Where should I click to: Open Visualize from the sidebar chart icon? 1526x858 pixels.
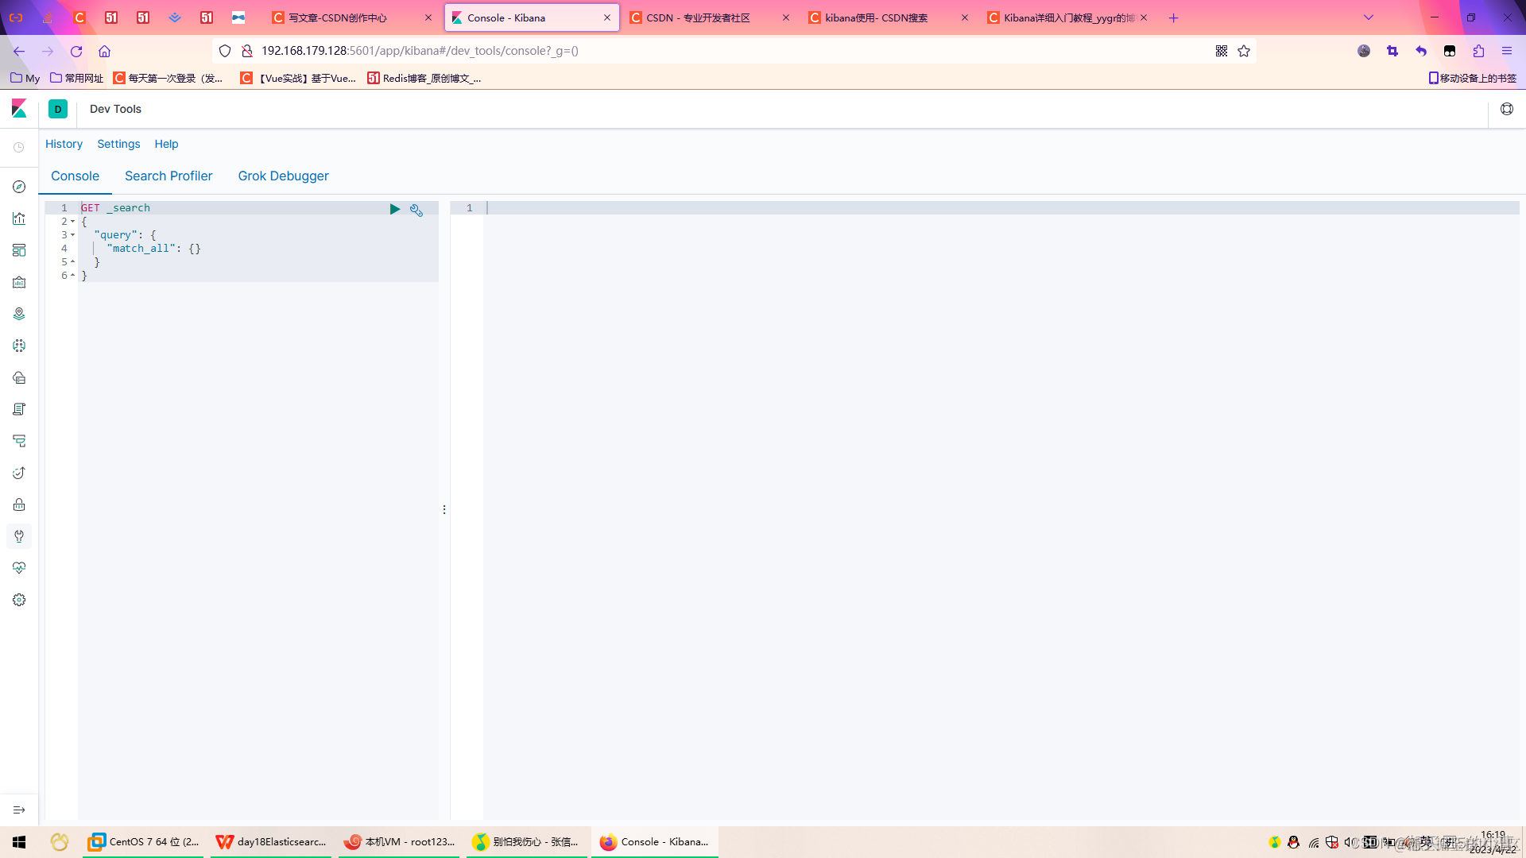(x=19, y=218)
